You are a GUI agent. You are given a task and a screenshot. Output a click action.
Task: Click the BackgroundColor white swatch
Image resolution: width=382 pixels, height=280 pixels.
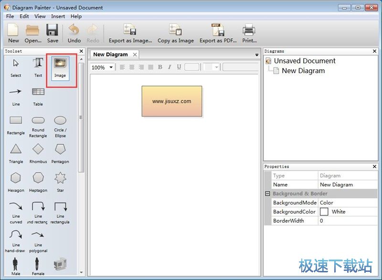[324, 212]
